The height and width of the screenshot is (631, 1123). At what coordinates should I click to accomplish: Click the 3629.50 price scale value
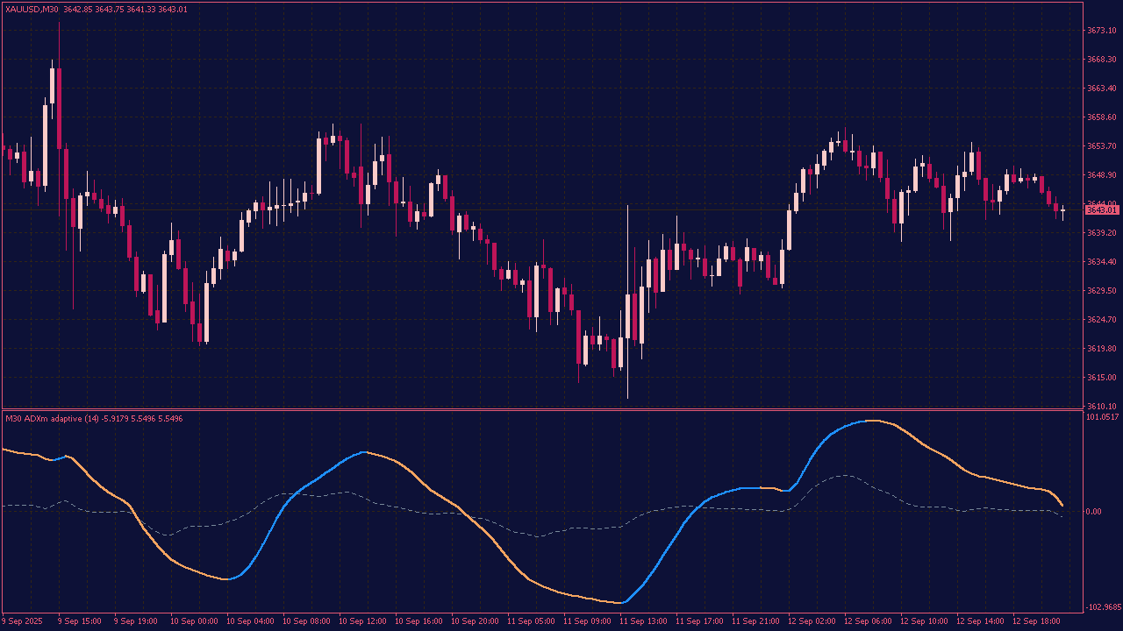(1101, 291)
